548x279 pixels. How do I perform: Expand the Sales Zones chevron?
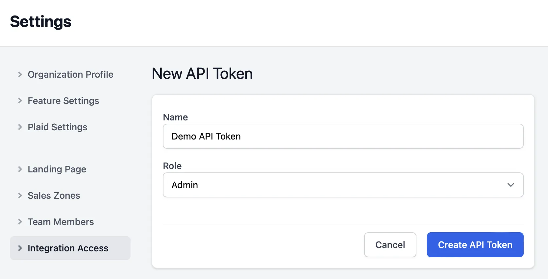tap(20, 195)
